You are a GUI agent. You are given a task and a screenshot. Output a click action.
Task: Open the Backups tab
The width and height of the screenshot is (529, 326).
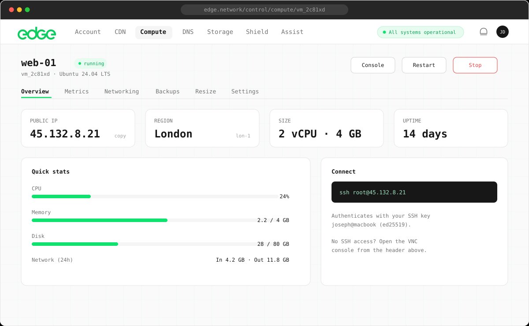point(168,92)
